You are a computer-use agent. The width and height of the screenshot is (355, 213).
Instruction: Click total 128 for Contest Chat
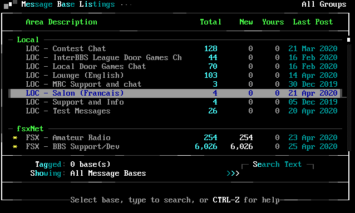[x=210, y=49]
